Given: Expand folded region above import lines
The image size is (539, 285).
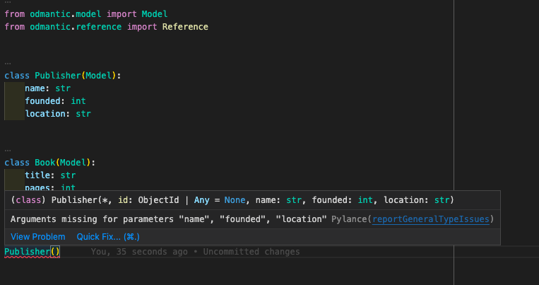Looking at the screenshot, I should [8, 2].
